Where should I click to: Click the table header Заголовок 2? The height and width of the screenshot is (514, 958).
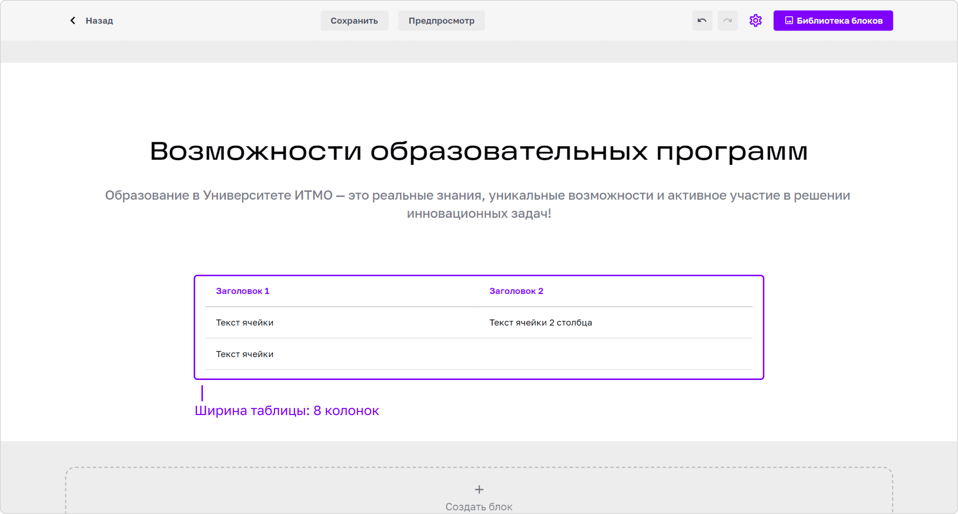[516, 291]
